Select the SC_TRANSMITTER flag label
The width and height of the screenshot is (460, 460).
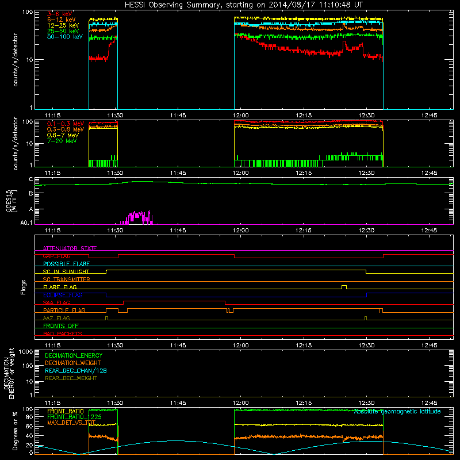(67, 279)
